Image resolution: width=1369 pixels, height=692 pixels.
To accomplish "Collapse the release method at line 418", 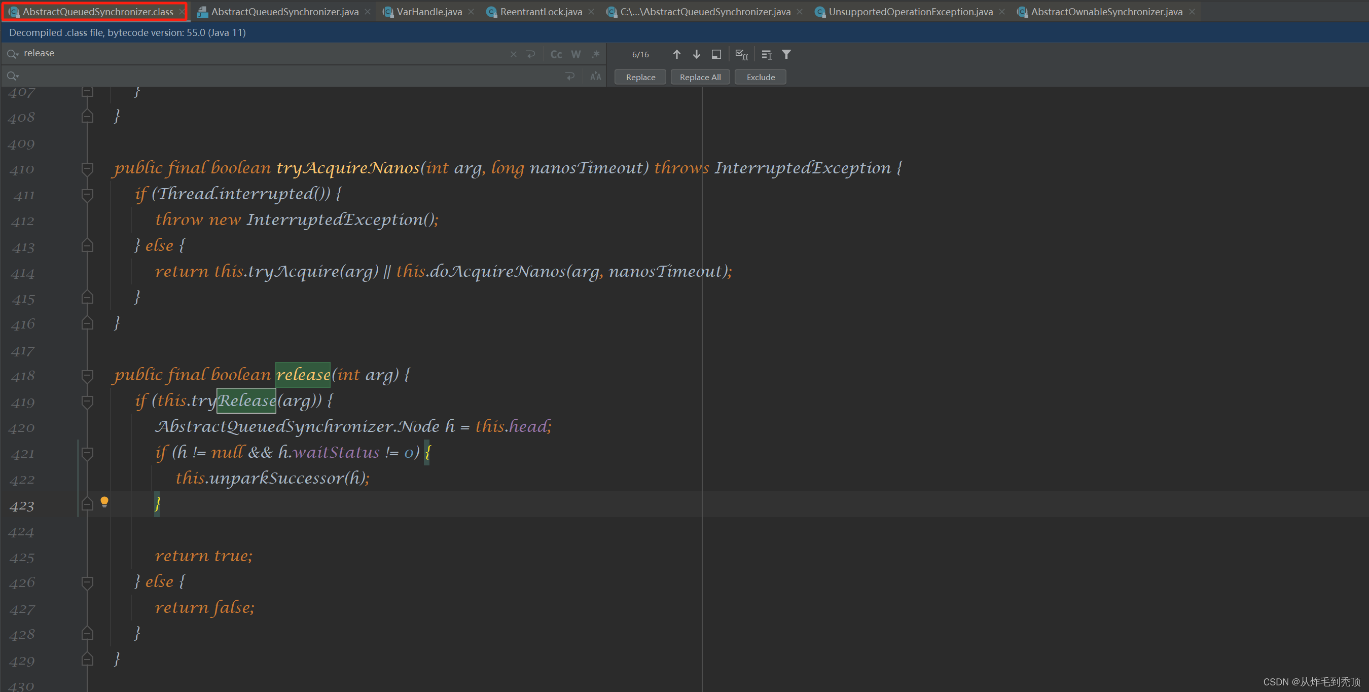I will (87, 376).
